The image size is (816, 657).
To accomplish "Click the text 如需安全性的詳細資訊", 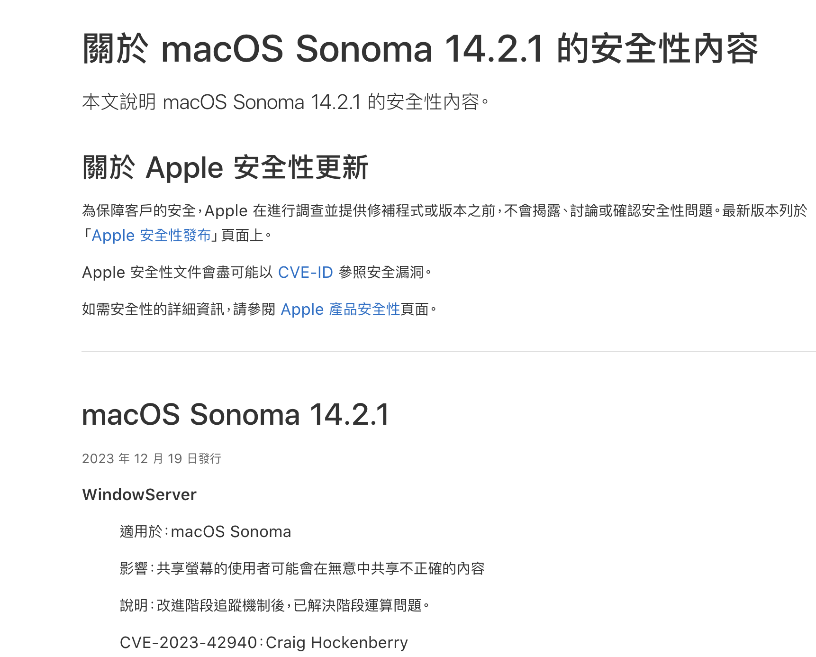I will [x=153, y=310].
